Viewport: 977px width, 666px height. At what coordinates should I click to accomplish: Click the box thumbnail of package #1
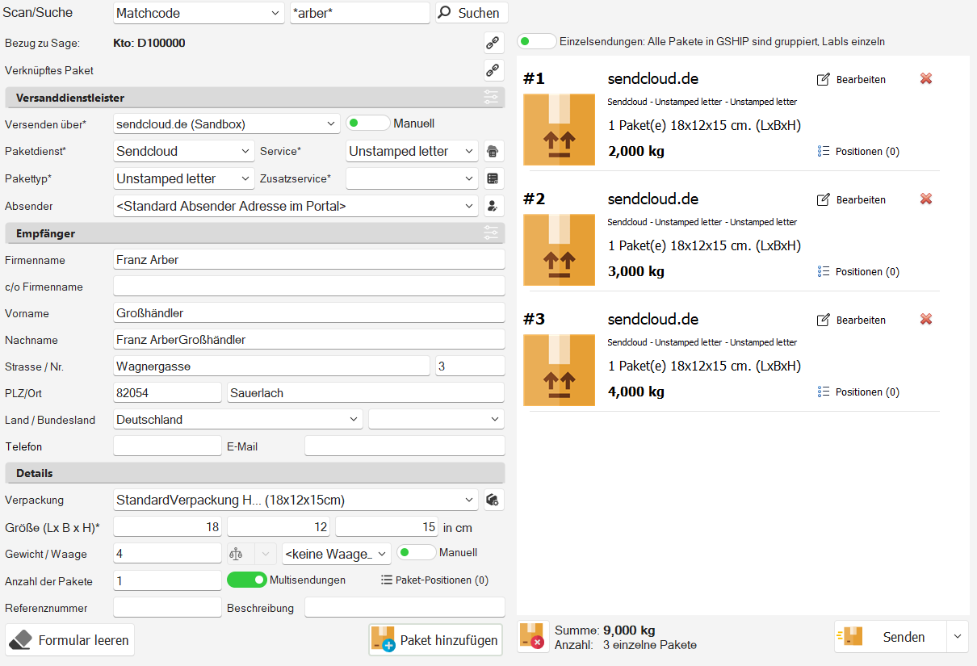tap(560, 129)
